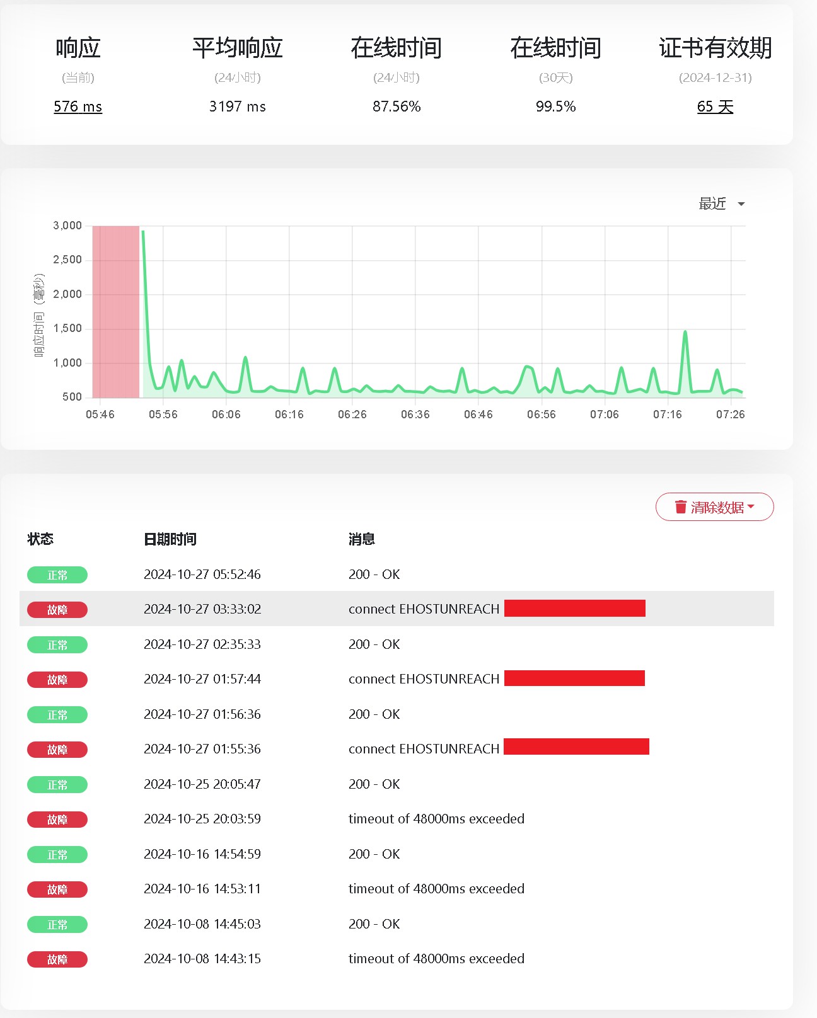Click 正常 badge for 2024-10-16 14:54:59
This screenshot has width=817, height=1018.
pos(57,855)
